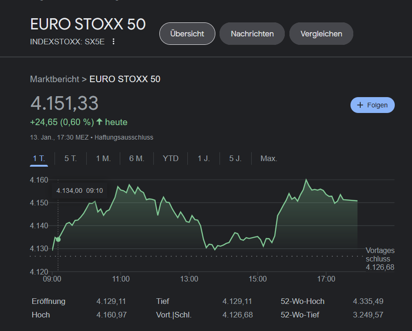
Task: Click the +24,65 (0,60 %) change value
Action: pos(62,122)
